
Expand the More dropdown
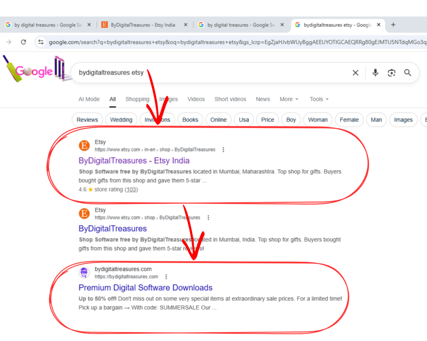[289, 99]
